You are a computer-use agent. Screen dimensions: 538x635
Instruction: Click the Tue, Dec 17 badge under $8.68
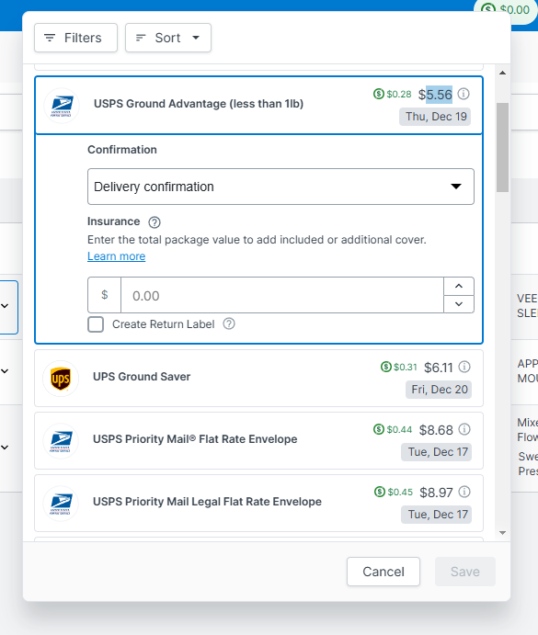click(x=436, y=452)
